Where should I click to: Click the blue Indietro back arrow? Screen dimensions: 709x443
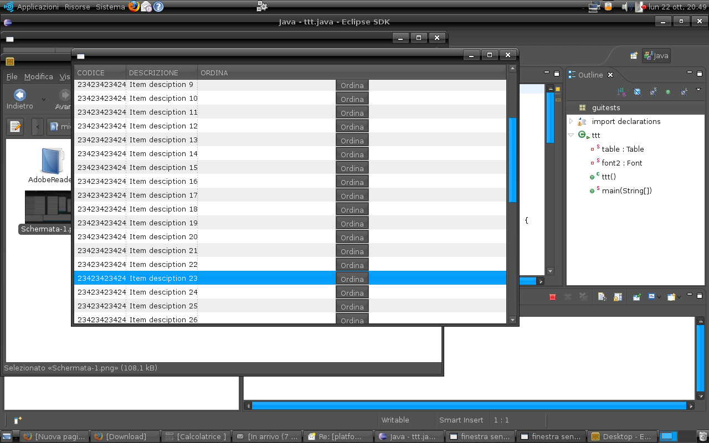[20, 95]
